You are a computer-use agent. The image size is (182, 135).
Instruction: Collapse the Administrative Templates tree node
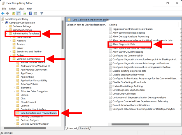pyautogui.click(x=6, y=34)
